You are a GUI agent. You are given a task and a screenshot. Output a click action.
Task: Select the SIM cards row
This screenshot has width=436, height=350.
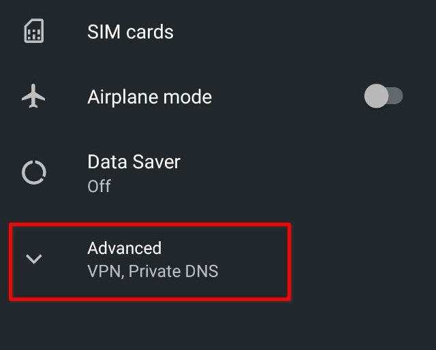coord(218,31)
